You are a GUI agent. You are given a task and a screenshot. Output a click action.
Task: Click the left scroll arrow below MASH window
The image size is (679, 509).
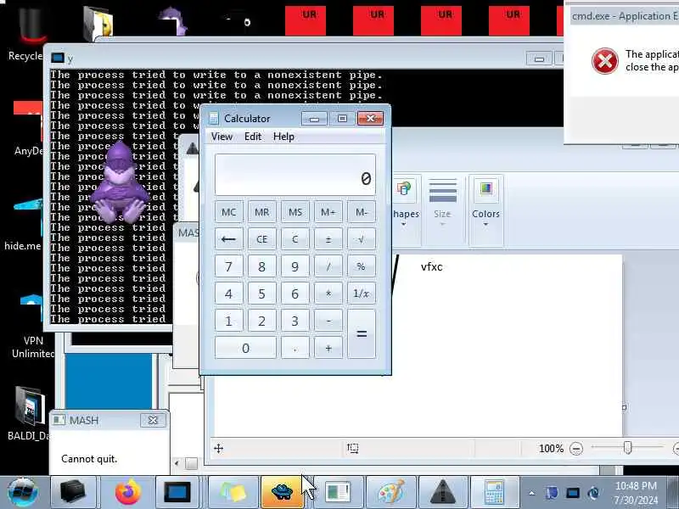click(x=177, y=463)
